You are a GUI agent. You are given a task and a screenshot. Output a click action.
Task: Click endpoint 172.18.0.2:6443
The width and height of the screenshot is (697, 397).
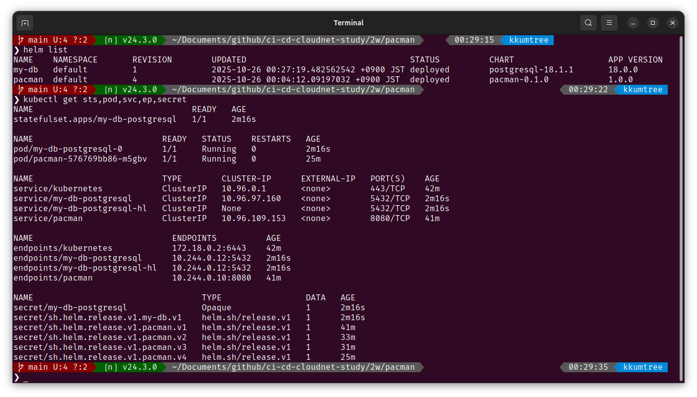209,248
